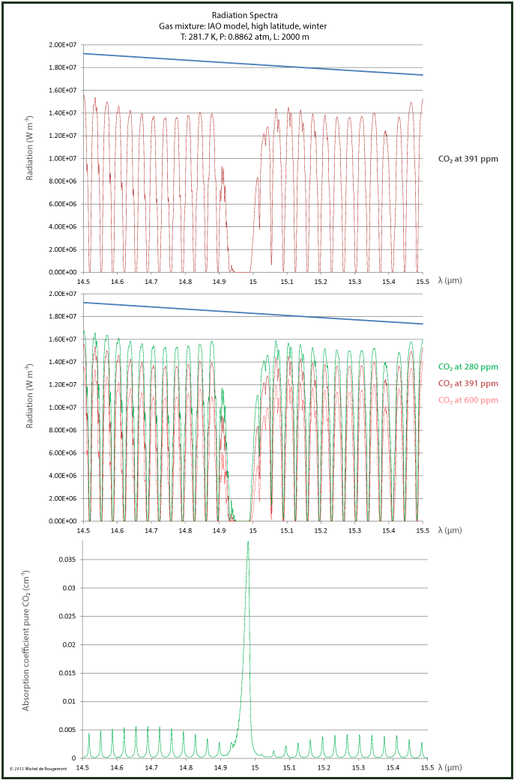Image resolution: width=517 pixels, height=783 pixels.
Task: Click the green 'CO₂ at 280 ppm' legend entry
Action: (468, 367)
